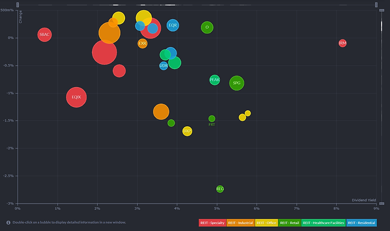390x231 pixels.
Task: Click the largest red bubble near 2% yield
Action: (105, 52)
